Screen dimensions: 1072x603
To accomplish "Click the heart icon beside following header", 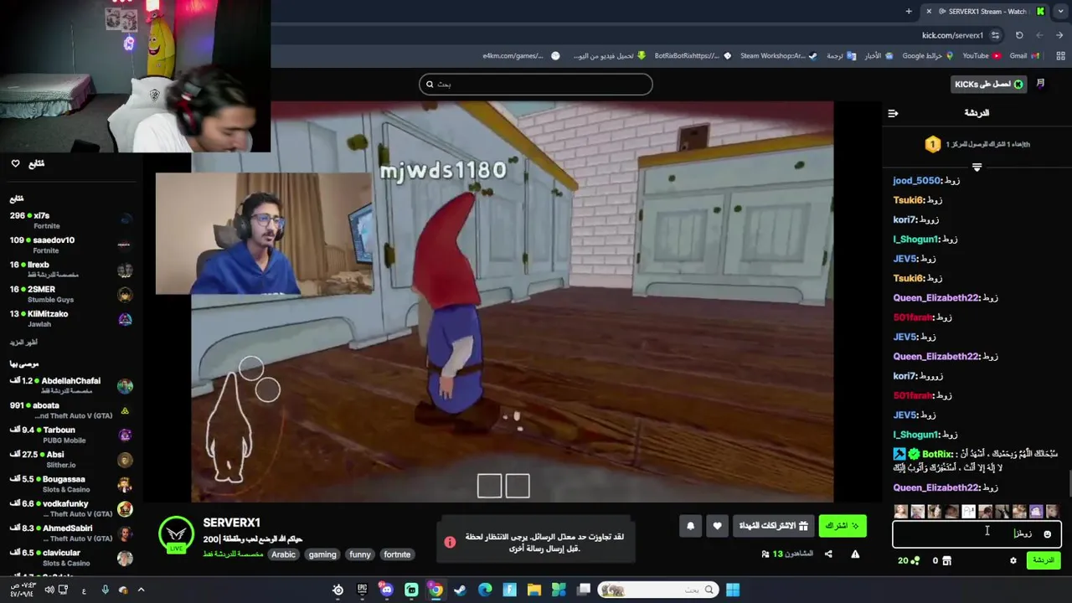I will click(15, 163).
